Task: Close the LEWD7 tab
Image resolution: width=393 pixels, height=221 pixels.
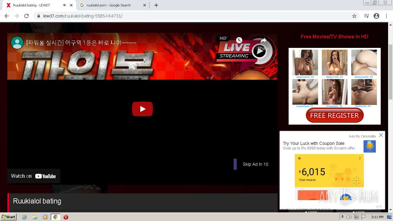Action: coord(71,5)
